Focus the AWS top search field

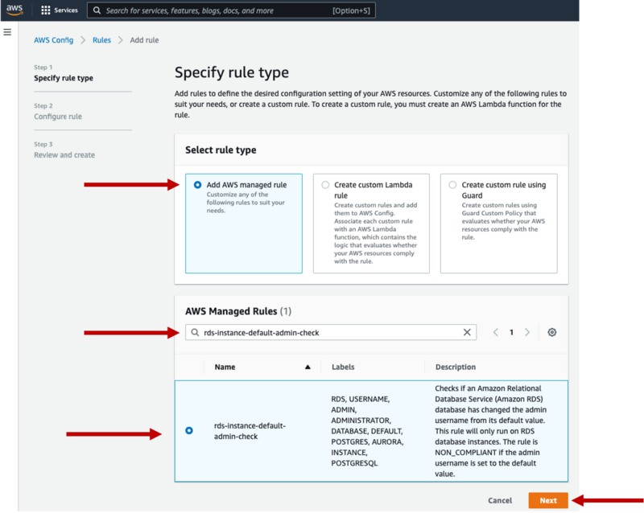pyautogui.click(x=231, y=10)
